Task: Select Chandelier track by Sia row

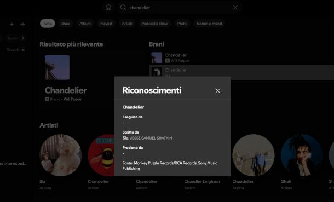Action: pyautogui.click(x=241, y=72)
